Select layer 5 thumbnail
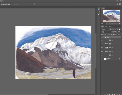Image resolution: width=122 pixels, height=95 pixels. [x=107, y=44]
